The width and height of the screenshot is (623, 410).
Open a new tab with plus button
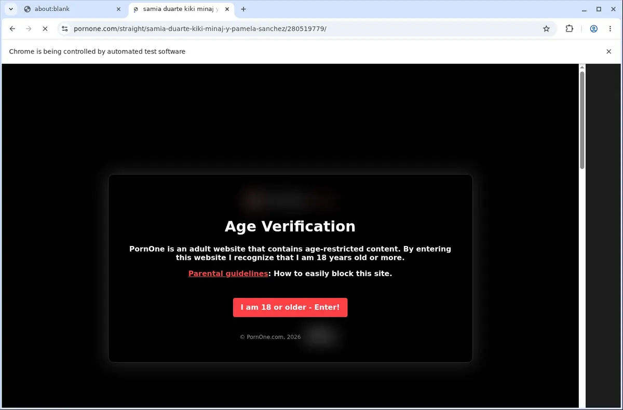click(x=243, y=9)
